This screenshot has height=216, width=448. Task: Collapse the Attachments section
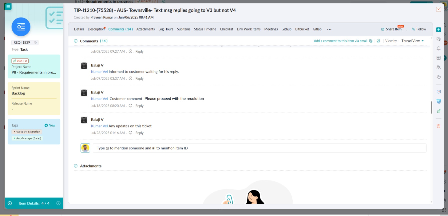click(x=76, y=166)
